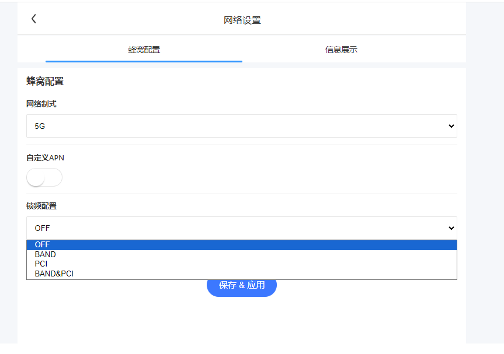The height and width of the screenshot is (354, 504).
Task: Click the back arrow icon
Action: 34,19
